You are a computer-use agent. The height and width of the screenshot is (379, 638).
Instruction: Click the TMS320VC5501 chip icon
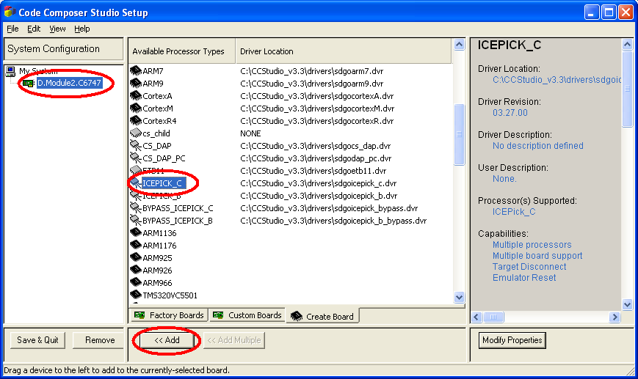coord(136,295)
